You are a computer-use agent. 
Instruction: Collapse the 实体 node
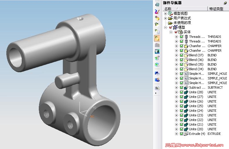[x=171, y=32]
